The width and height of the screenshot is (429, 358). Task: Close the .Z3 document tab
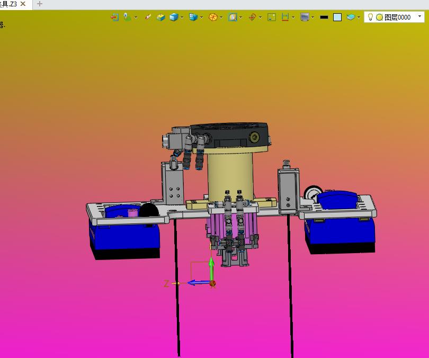click(23, 4)
